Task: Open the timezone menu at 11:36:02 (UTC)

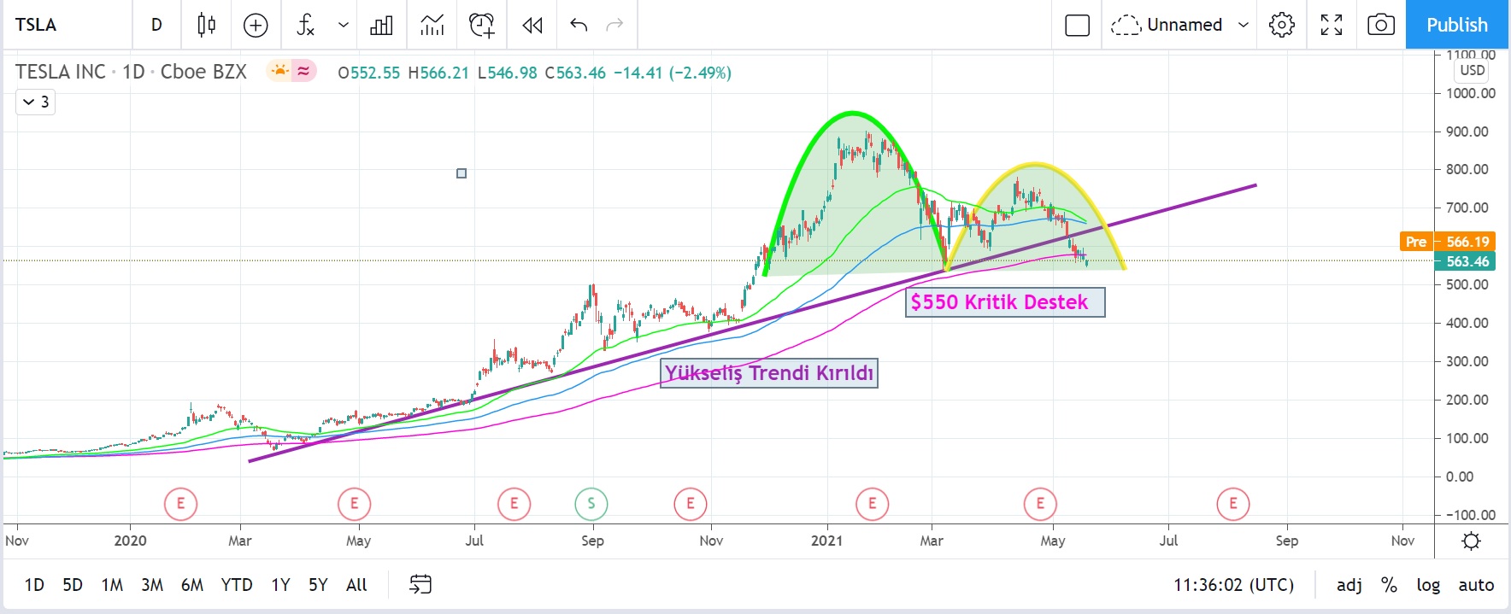Action: [1234, 585]
